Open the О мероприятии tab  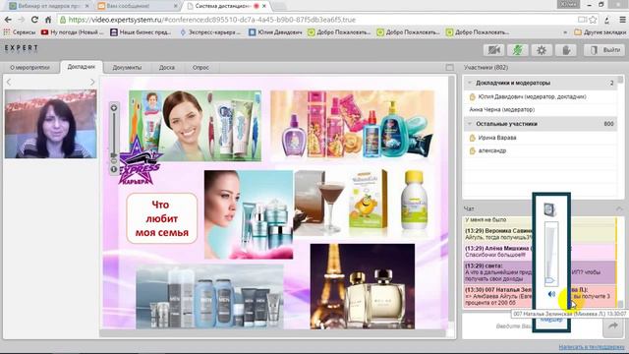coord(30,68)
